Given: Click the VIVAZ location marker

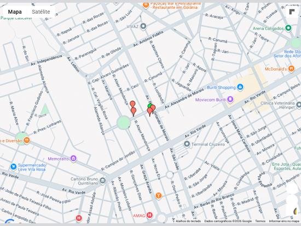Looking at the screenshot, I should pos(143,26).
